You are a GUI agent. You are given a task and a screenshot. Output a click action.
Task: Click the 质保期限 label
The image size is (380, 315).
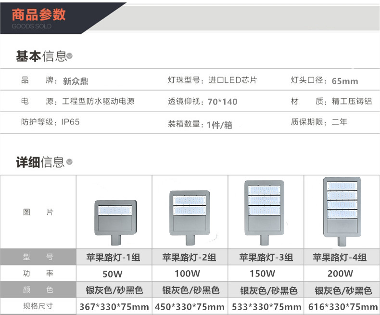[x=309, y=122]
